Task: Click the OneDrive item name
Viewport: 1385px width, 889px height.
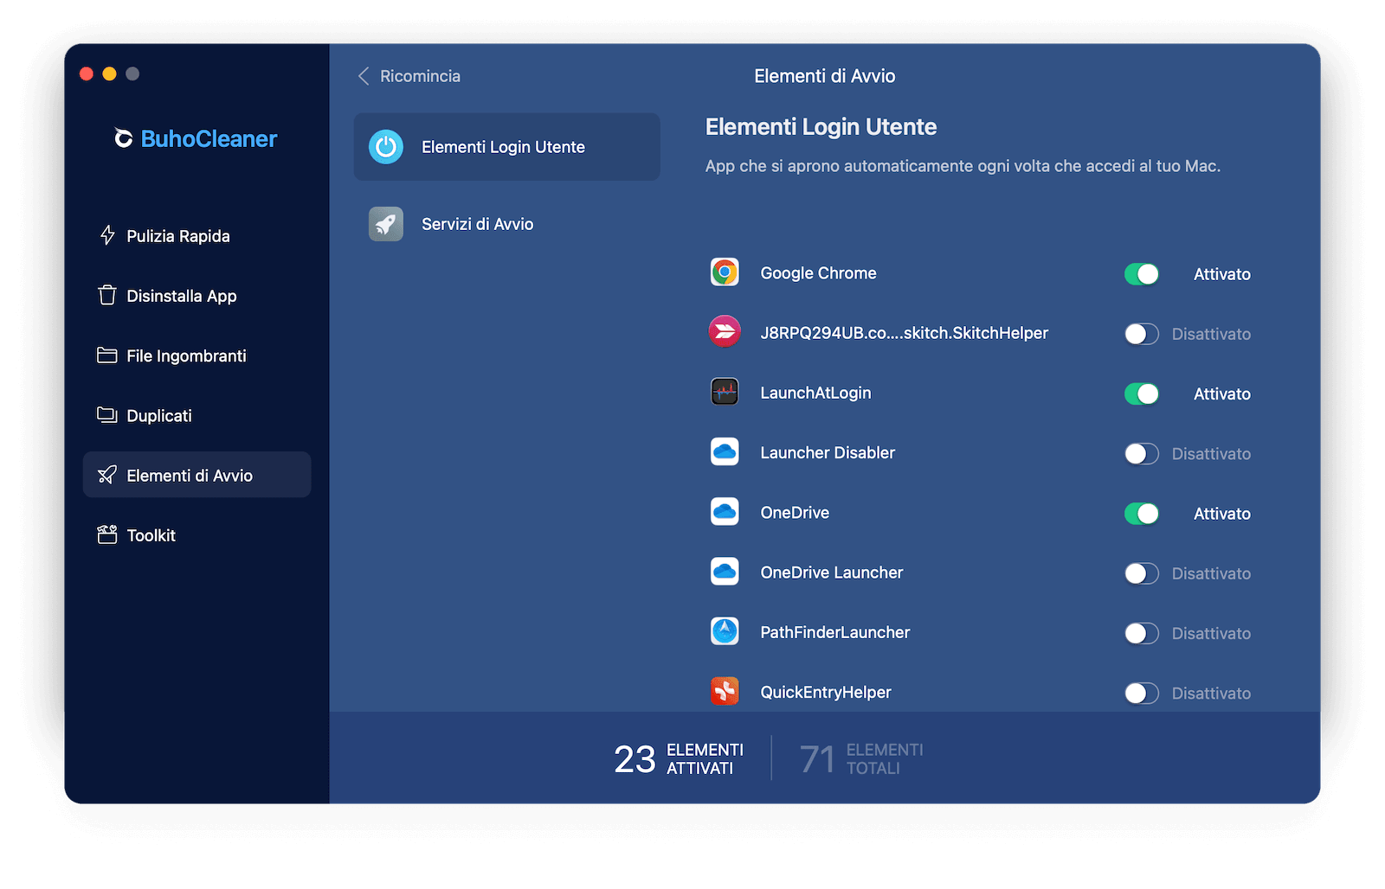Action: (795, 513)
